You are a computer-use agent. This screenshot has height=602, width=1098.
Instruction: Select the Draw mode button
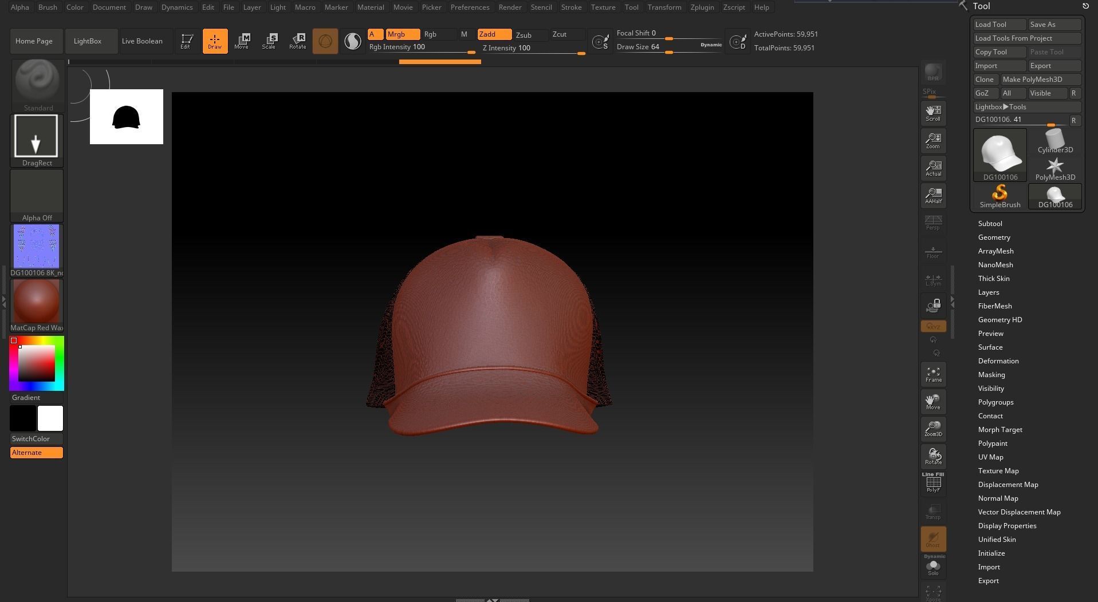pyautogui.click(x=215, y=41)
